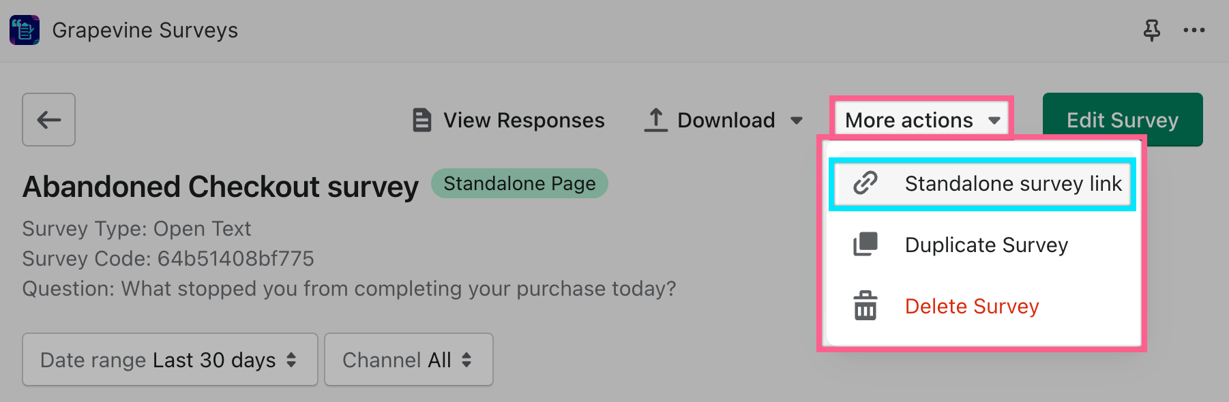Click the duplicate copies icon

pos(865,245)
